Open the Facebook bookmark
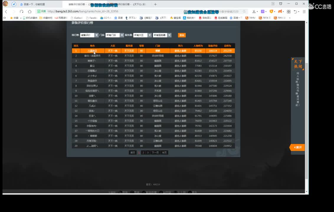This screenshot has width=334, height=212. click(x=91, y=18)
